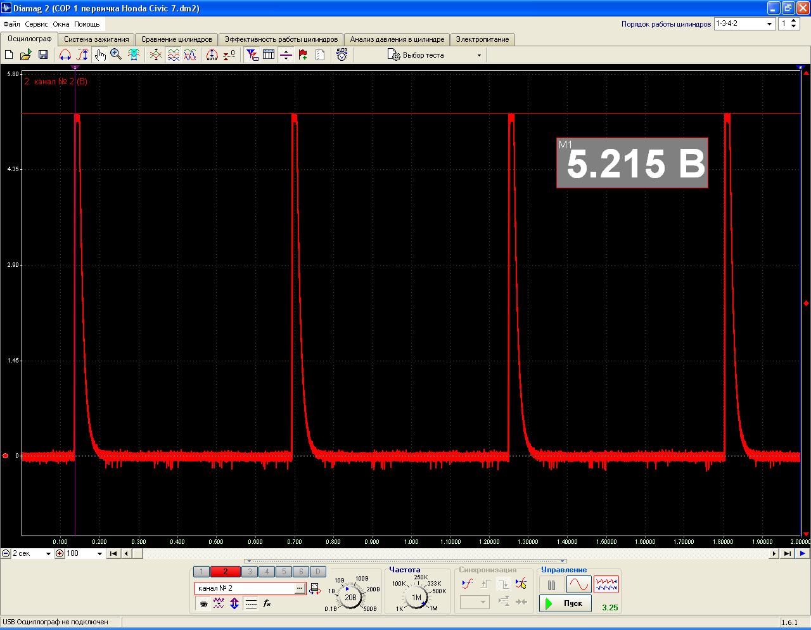Screen dimensions: 811x630
Task: Open the cylinder firing order 1-3-4-2 dropdown
Action: point(744,23)
